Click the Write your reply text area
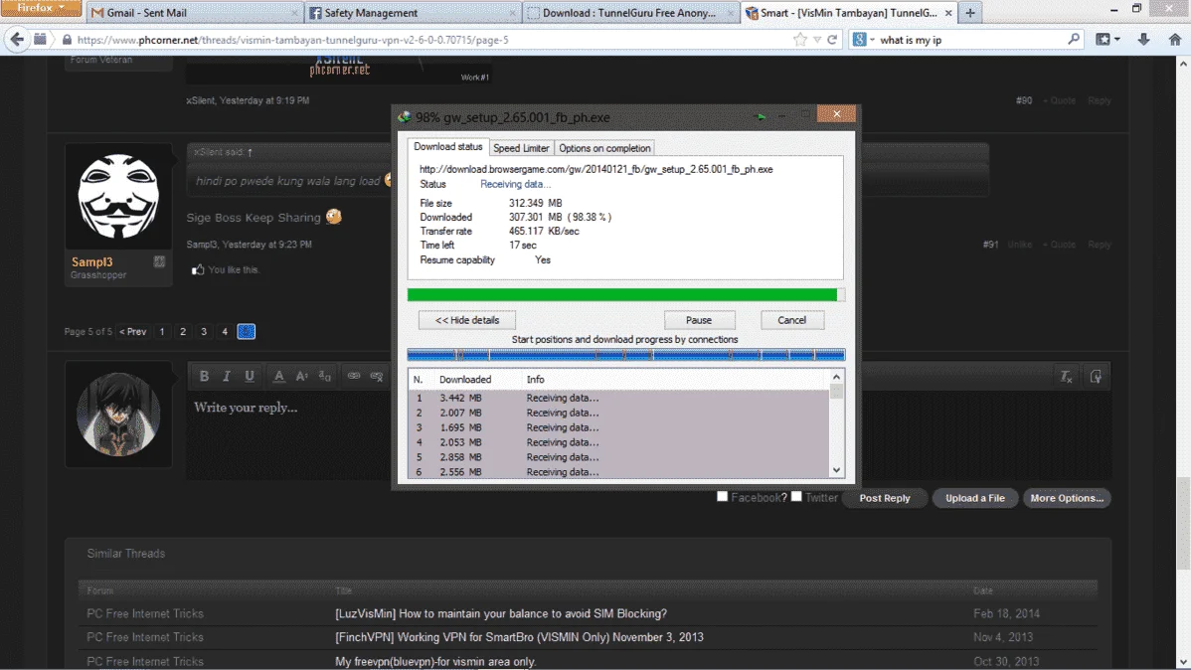Image resolution: width=1191 pixels, height=670 pixels. [x=649, y=434]
